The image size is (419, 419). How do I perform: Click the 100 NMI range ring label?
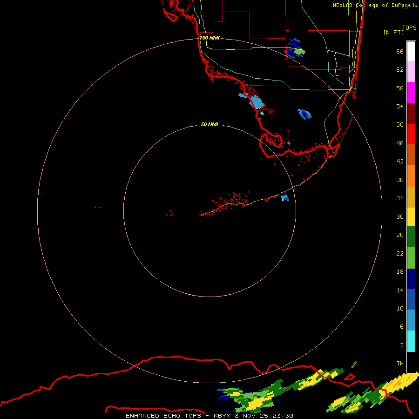click(x=209, y=38)
